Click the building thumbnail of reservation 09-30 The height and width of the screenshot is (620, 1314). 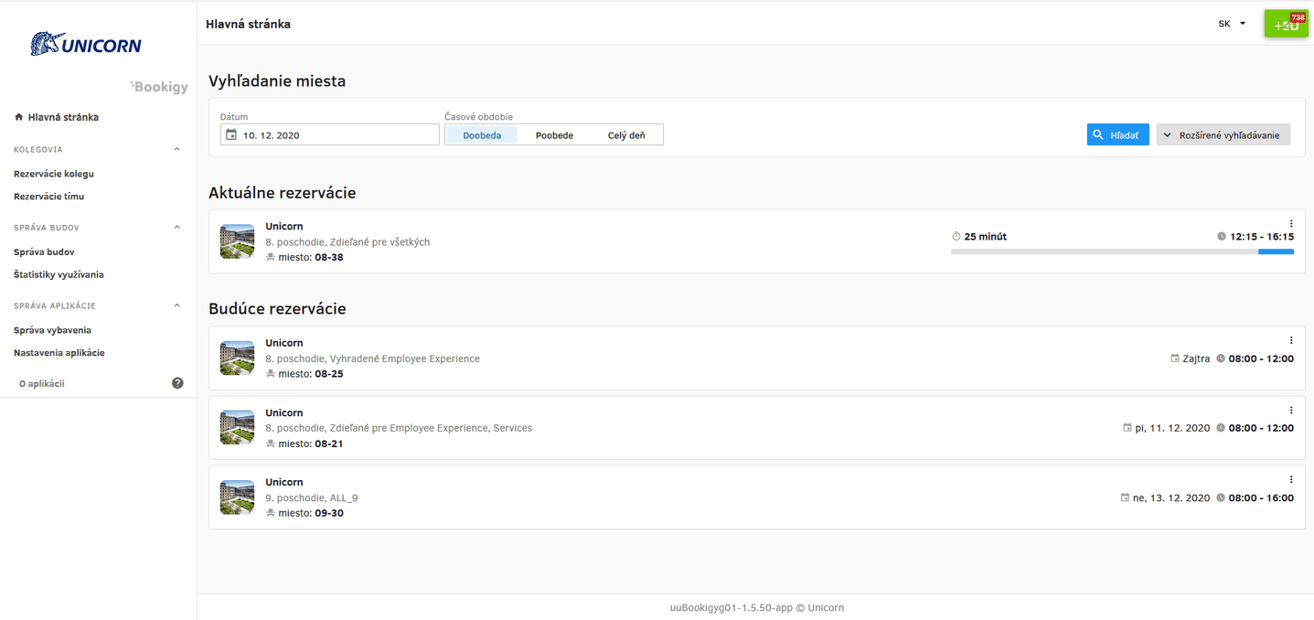pyautogui.click(x=238, y=497)
